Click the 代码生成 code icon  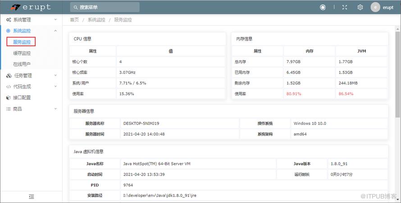(x=9, y=87)
